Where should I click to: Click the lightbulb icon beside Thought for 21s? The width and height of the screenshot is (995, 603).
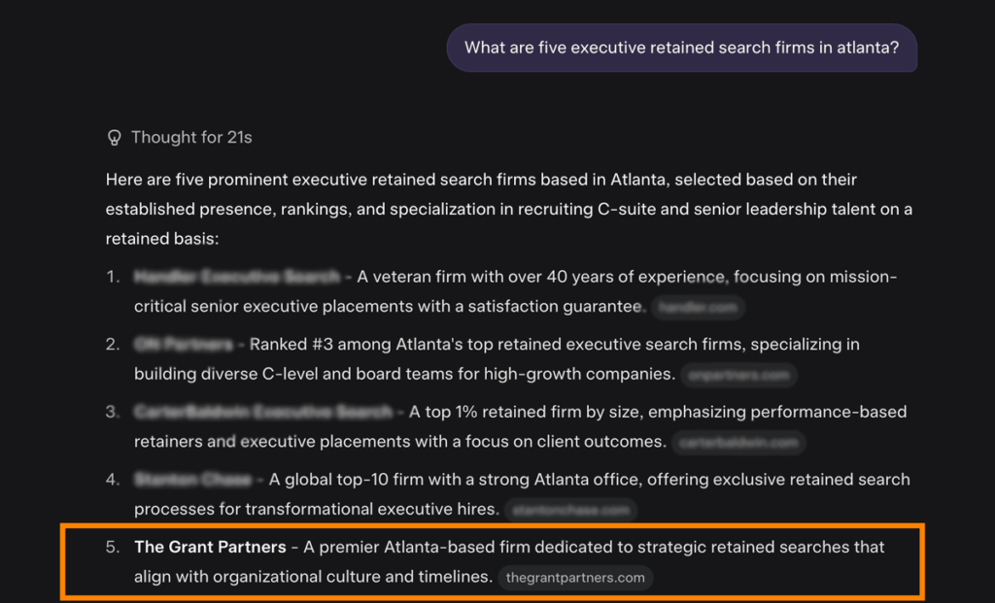click(x=114, y=137)
